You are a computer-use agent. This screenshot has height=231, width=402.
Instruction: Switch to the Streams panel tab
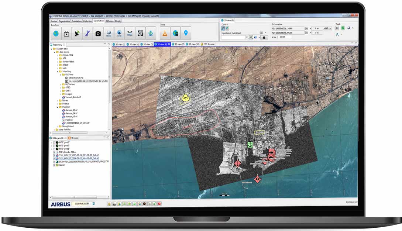point(74,138)
